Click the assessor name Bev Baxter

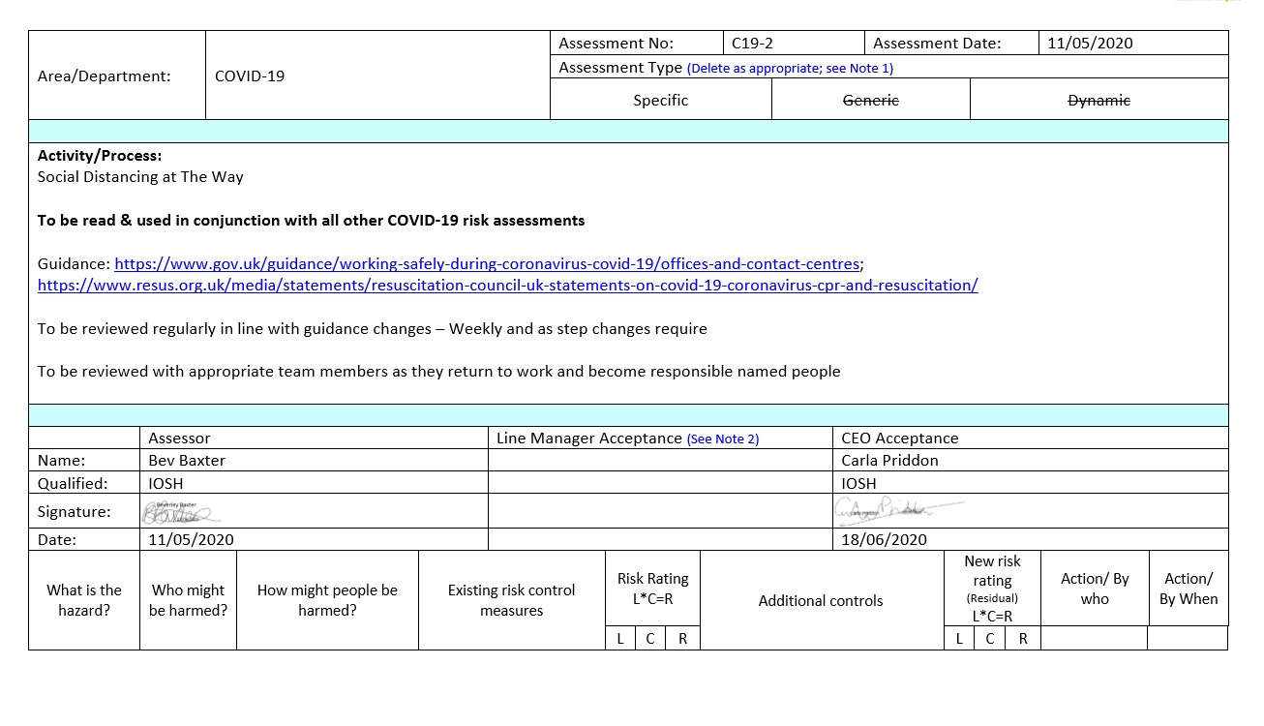point(187,461)
